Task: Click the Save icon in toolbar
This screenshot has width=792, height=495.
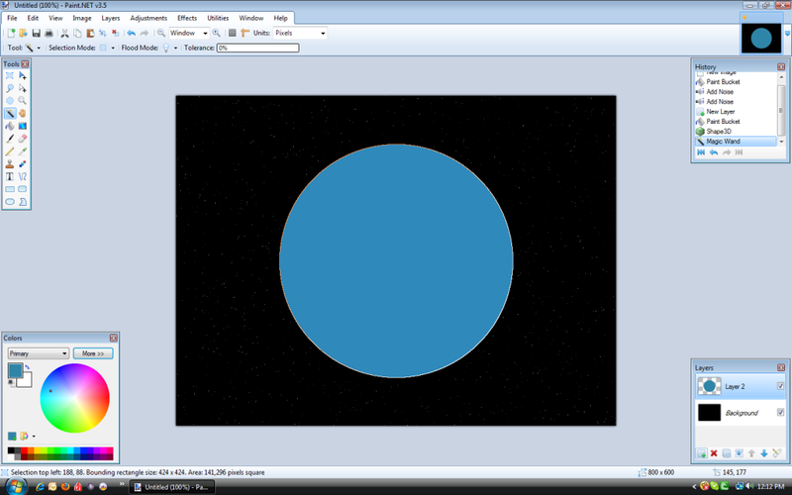Action: (x=36, y=33)
